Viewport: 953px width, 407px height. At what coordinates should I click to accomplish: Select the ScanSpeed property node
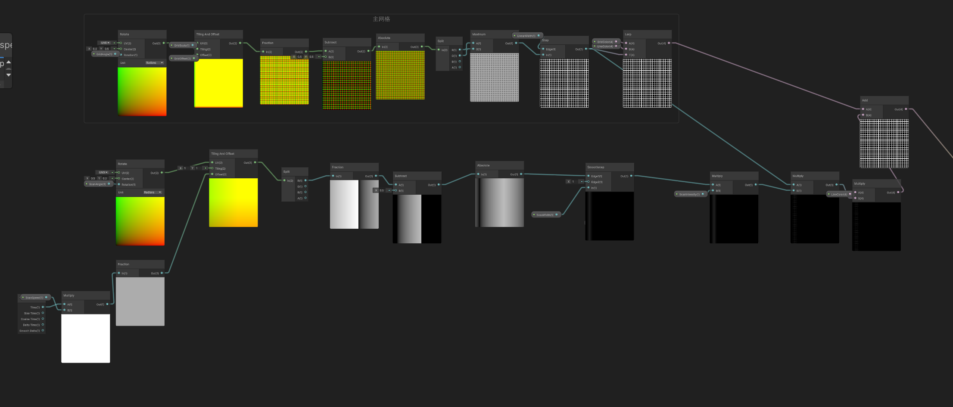tap(34, 298)
